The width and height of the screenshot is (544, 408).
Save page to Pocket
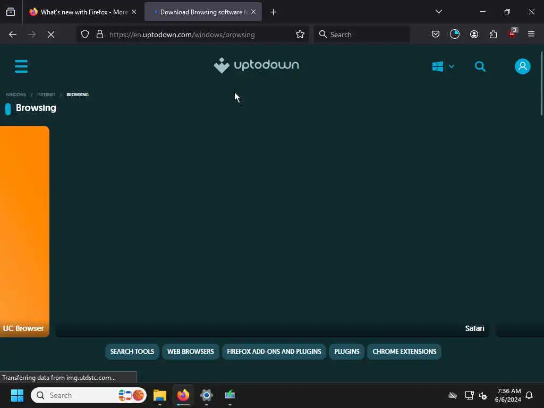point(436,35)
